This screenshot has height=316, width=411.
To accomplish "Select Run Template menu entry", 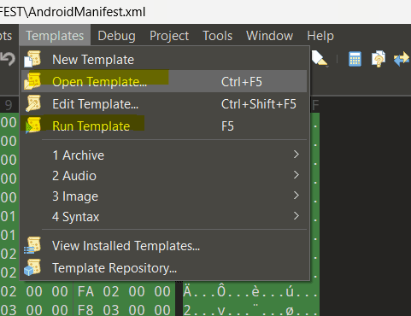I will coord(164,126).
